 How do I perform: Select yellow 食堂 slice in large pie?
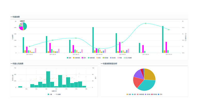tap(150, 74)
